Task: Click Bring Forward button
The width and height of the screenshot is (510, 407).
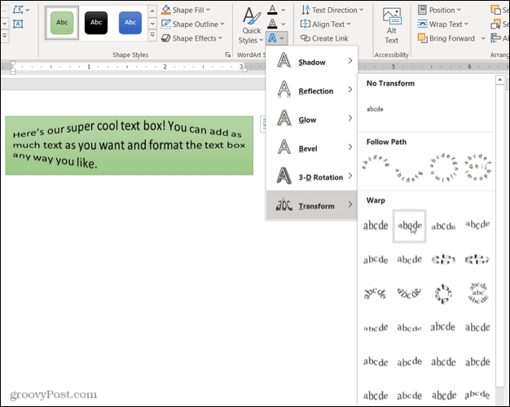Action: click(446, 38)
